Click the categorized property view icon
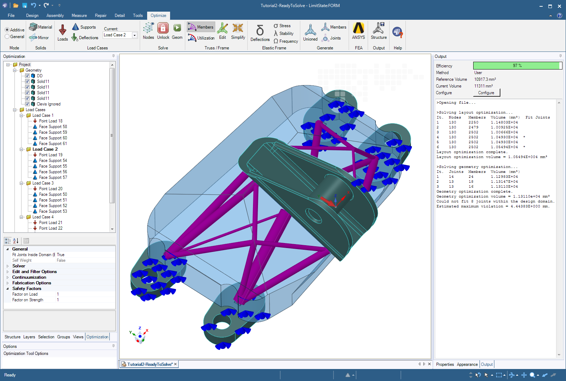The image size is (566, 381). tap(8, 241)
